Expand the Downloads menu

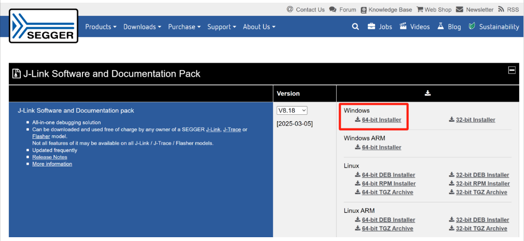(x=142, y=27)
